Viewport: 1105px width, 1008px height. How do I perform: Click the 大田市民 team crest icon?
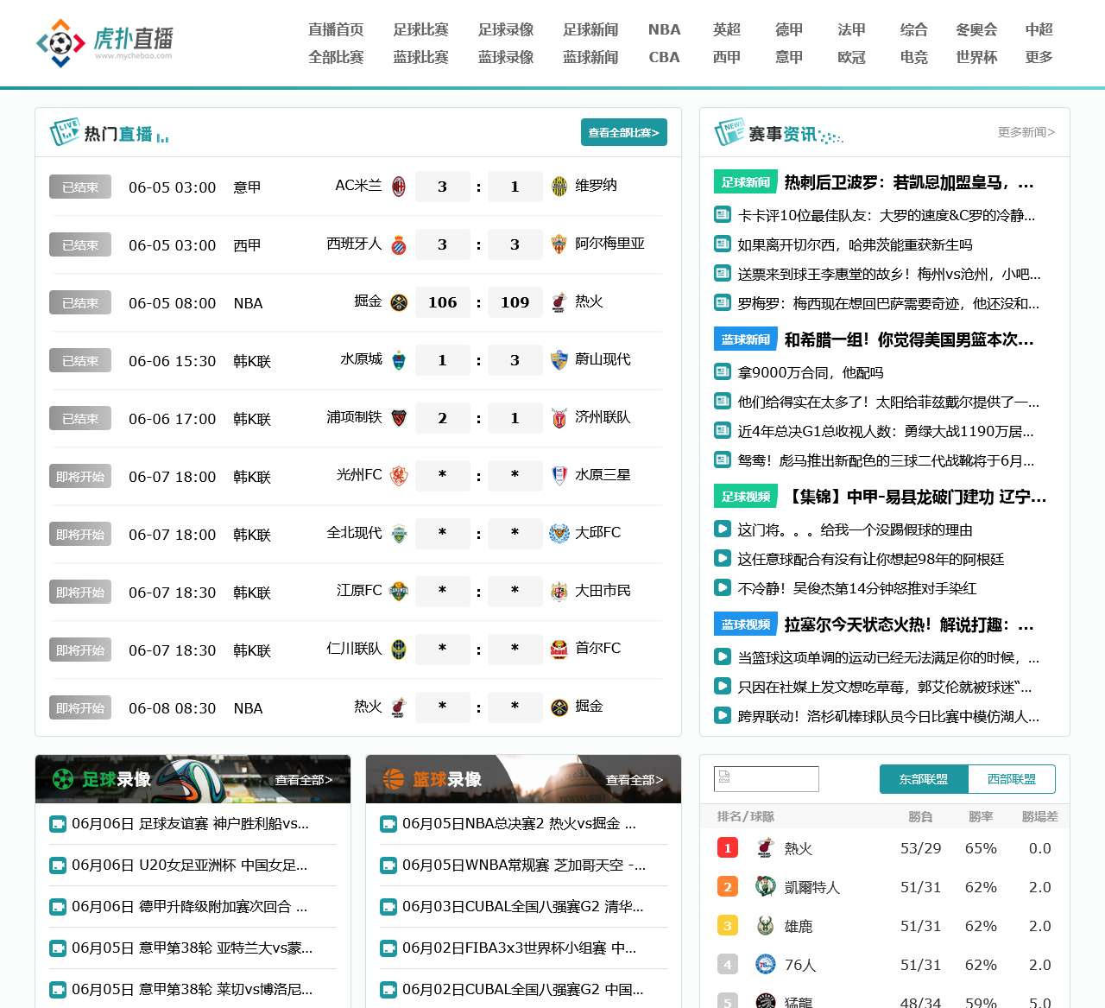(x=559, y=591)
